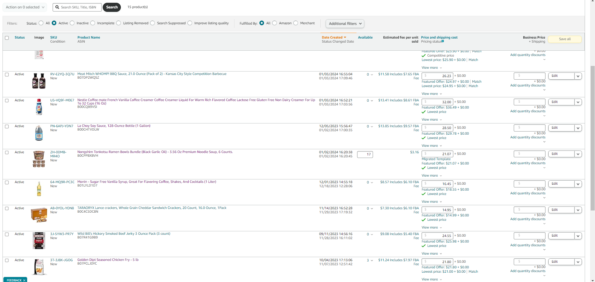The width and height of the screenshot is (595, 282).
Task: Expand Available dropdown for Wild Bill's row
Action: [370, 234]
